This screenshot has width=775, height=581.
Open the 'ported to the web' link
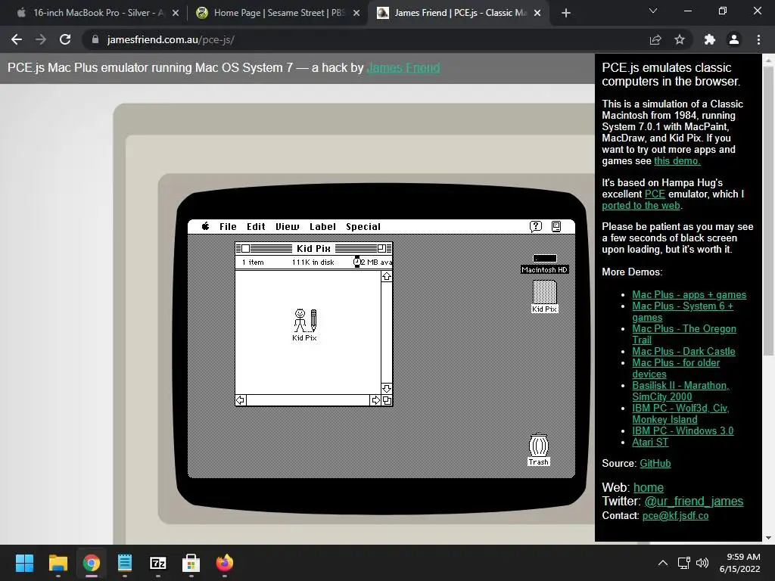pyautogui.click(x=641, y=206)
